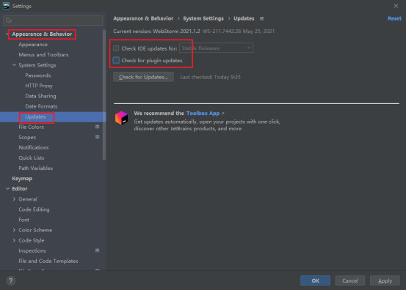
Task: Confirm with the OK button
Action: [x=315, y=280]
